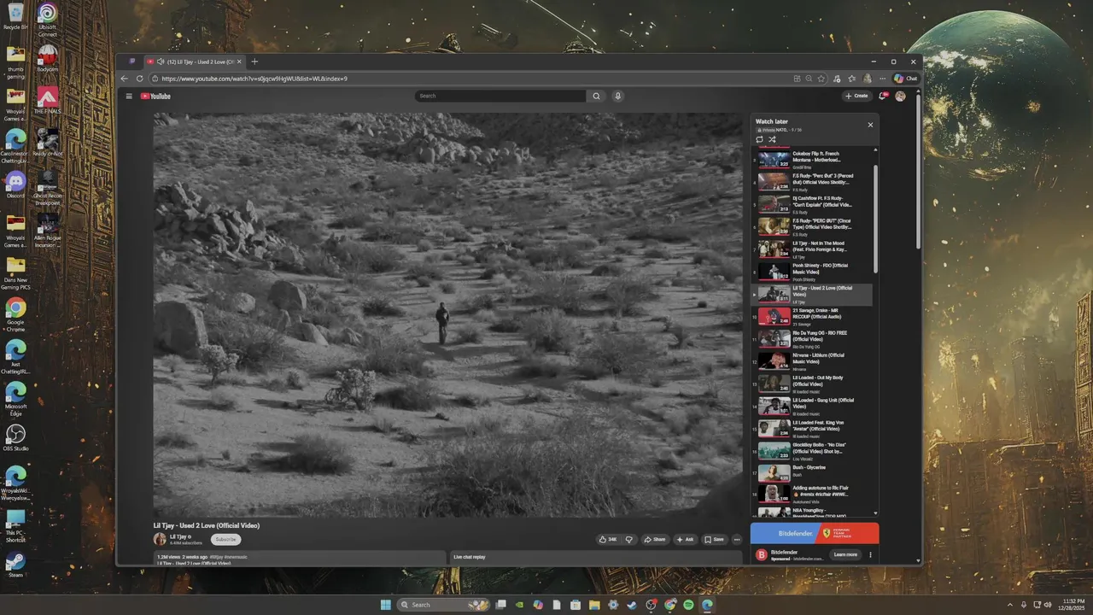The image size is (1093, 615).
Task: Show hidden system tray icons chevron
Action: (1011, 605)
